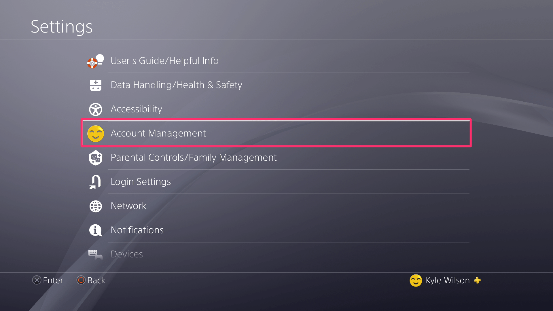Image resolution: width=553 pixels, height=311 pixels.
Task: Click the User's Guide lifebuoy lightbulb icon
Action: [x=95, y=61]
